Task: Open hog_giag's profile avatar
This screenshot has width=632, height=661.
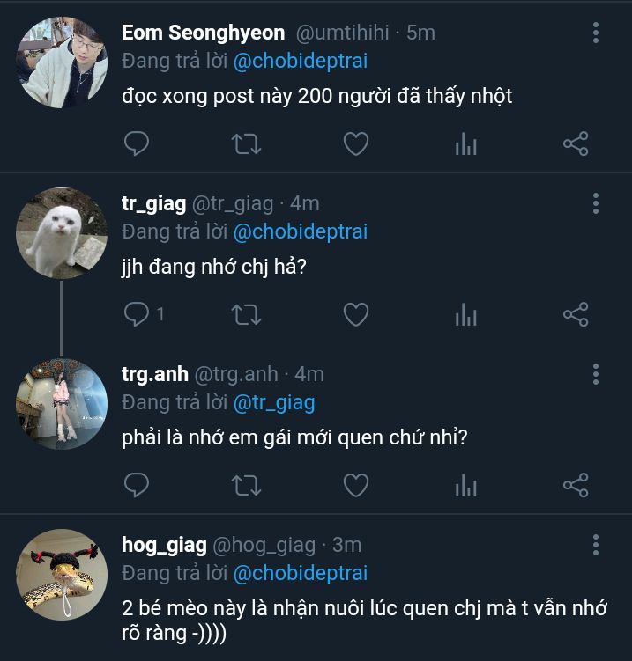Action: pos(62,574)
